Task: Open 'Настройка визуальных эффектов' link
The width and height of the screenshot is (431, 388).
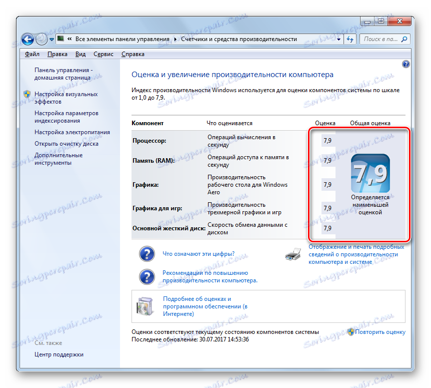Action: 66,98
